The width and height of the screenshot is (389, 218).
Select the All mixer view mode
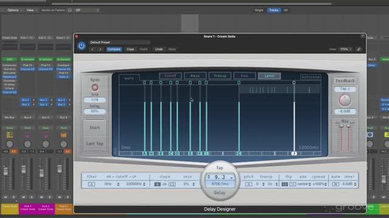coord(286,10)
